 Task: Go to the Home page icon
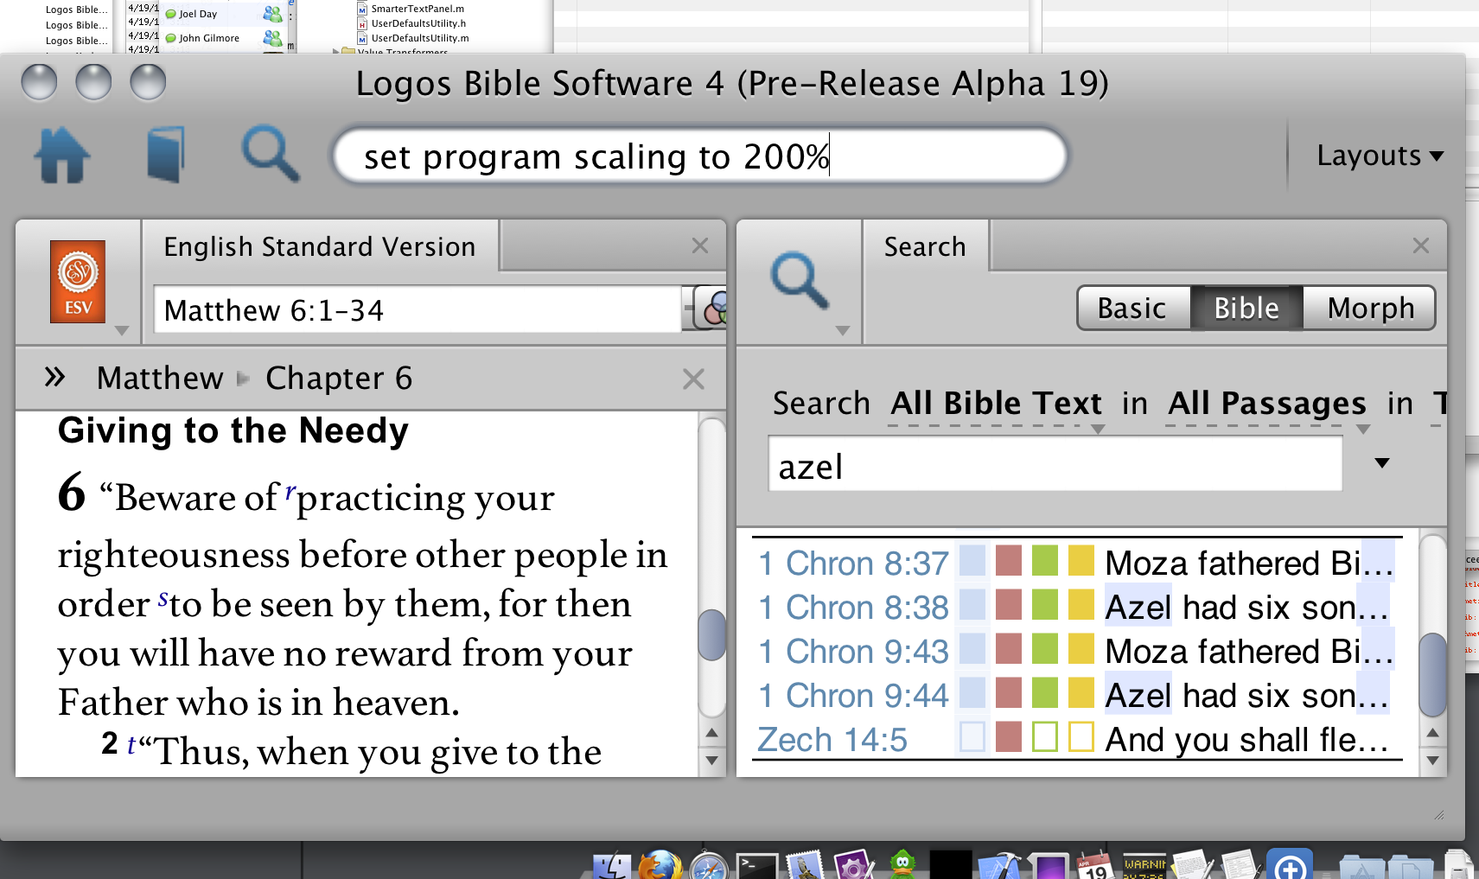tap(62, 156)
